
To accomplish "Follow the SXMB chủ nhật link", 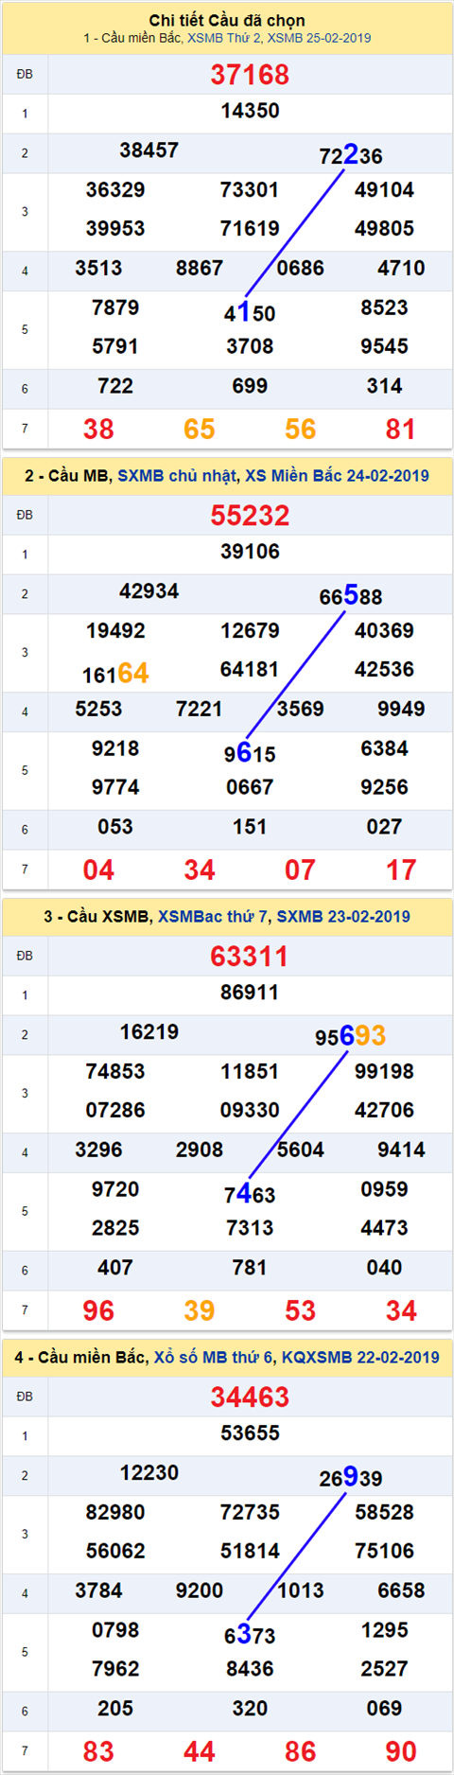I will click(x=177, y=476).
